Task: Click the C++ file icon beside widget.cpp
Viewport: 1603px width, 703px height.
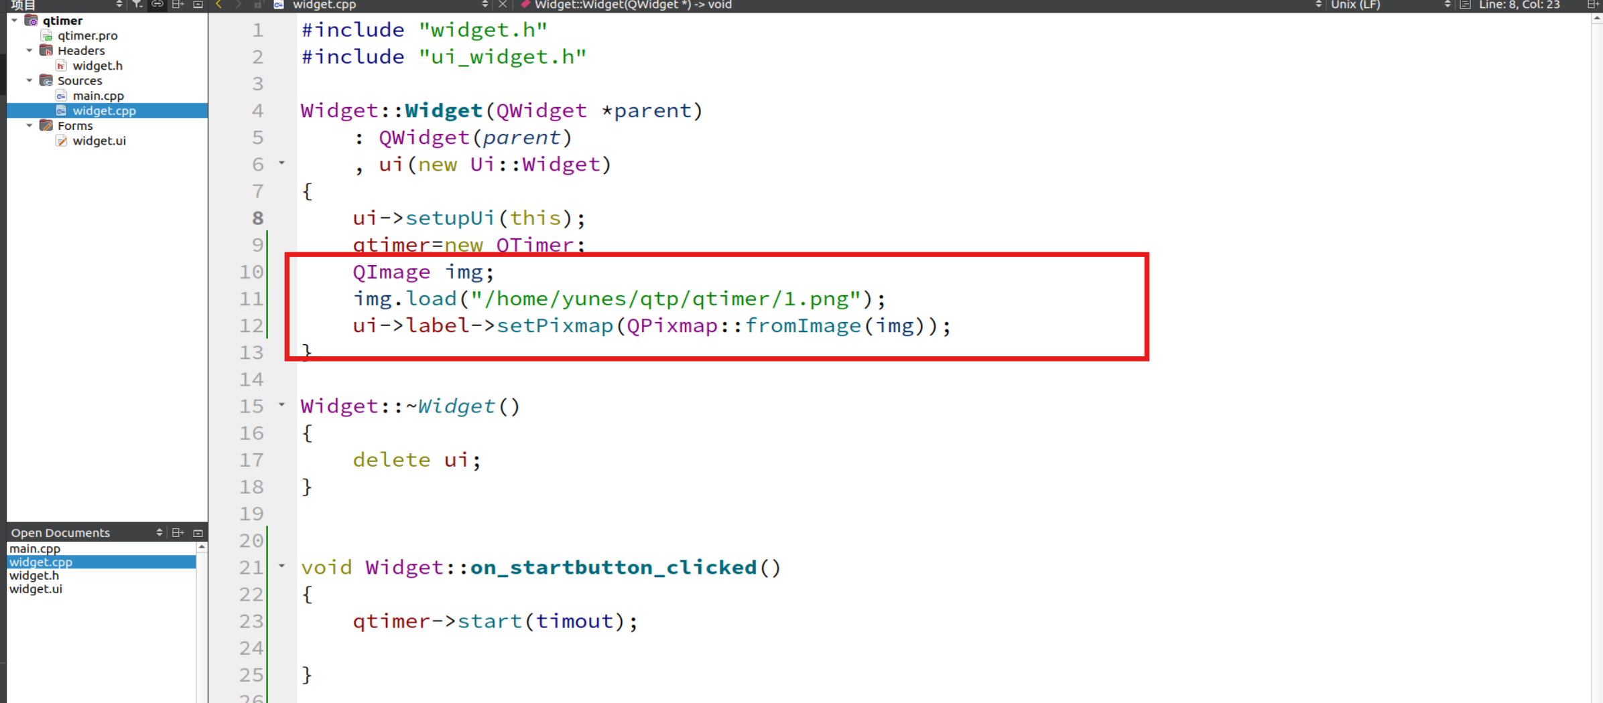Action: coord(279,4)
